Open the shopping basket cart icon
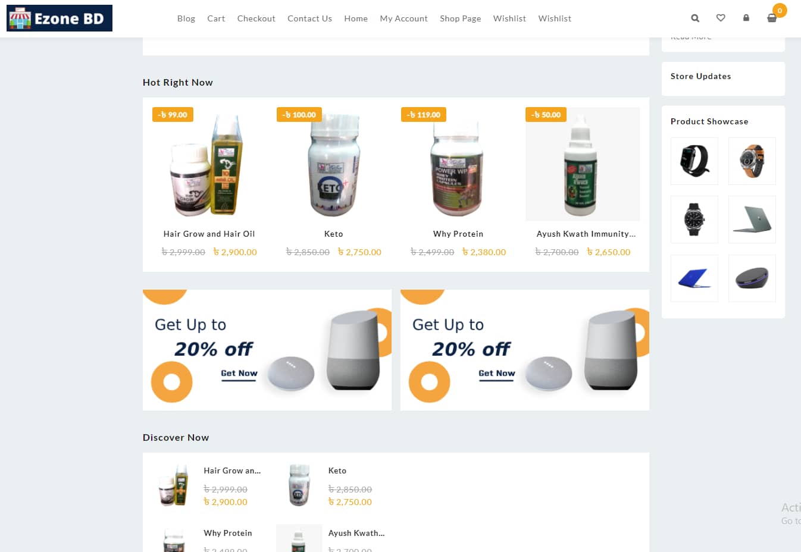 pyautogui.click(x=772, y=18)
